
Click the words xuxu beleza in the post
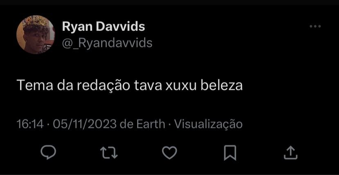(x=204, y=85)
